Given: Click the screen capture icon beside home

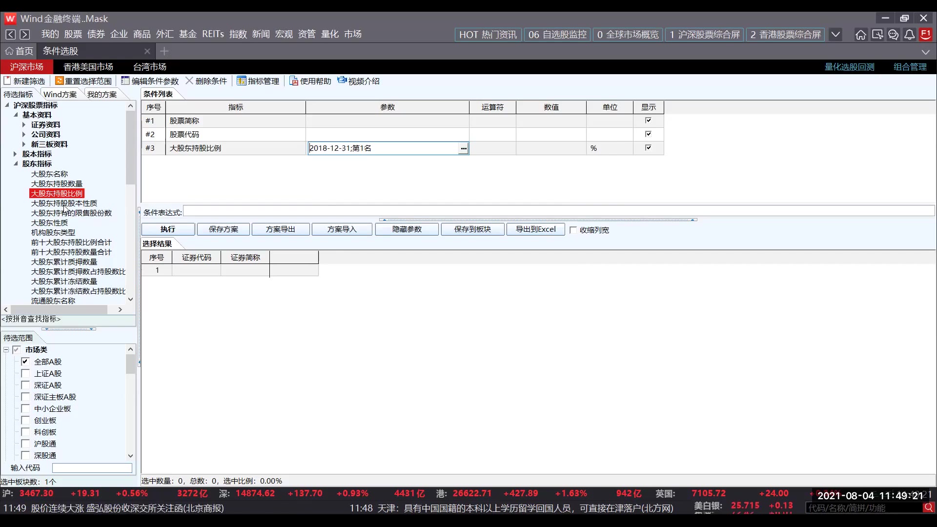Looking at the screenshot, I should coord(877,35).
